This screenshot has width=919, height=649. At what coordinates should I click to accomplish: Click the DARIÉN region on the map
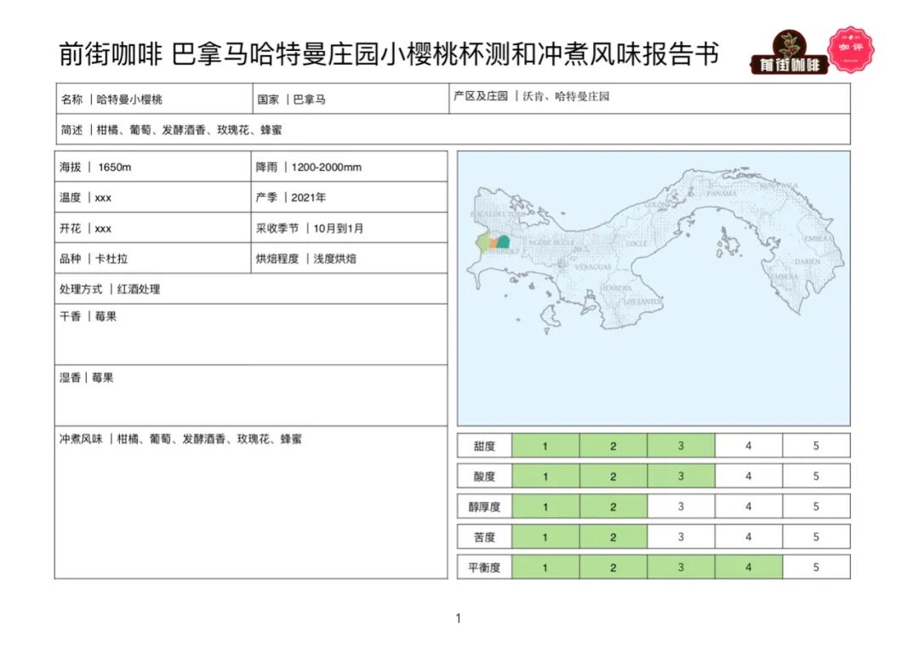click(808, 261)
